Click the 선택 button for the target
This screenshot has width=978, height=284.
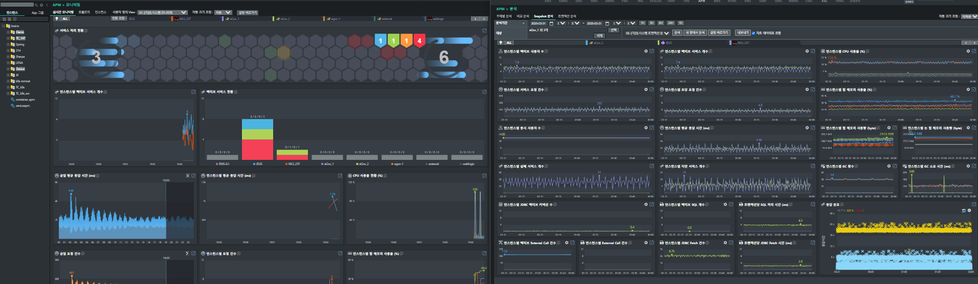[x=614, y=30]
